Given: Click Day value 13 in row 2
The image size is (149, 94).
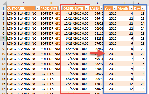Looking at the screenshot, I should (x=139, y=13).
